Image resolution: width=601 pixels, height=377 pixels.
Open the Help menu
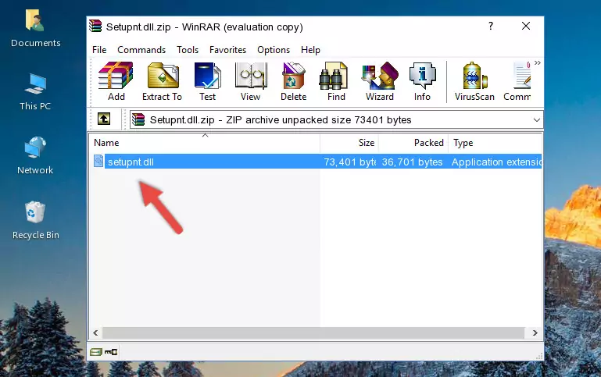click(310, 50)
